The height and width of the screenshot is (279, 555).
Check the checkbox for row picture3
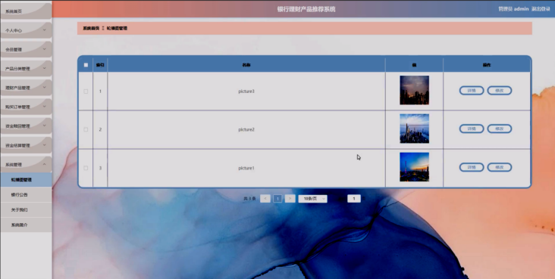tap(86, 91)
